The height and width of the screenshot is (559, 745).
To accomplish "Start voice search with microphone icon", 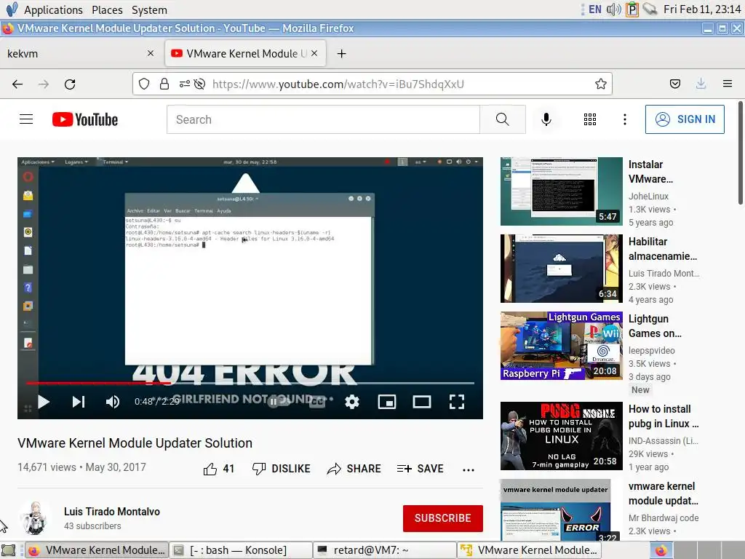I will (x=546, y=119).
